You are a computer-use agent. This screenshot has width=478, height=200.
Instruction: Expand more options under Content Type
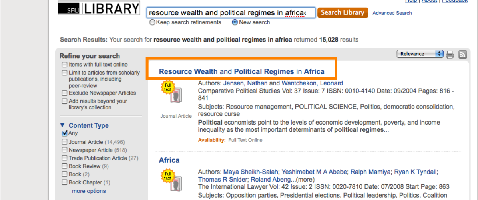point(89,191)
